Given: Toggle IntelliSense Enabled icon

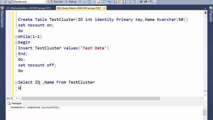Looking at the screenshot, I should pyautogui.click(x=99, y=2).
